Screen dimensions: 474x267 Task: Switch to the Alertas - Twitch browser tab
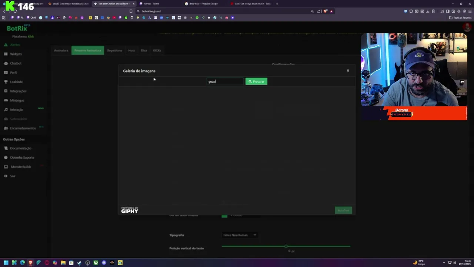[151, 4]
